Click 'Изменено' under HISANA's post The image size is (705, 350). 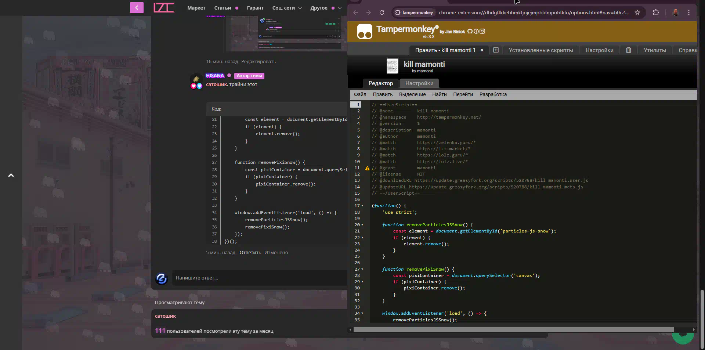[x=276, y=253]
